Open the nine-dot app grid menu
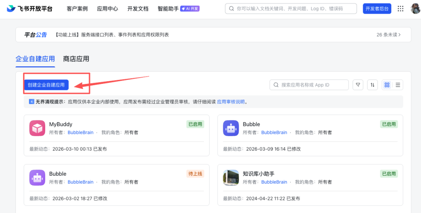 tap(400, 9)
